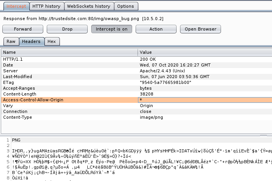This screenshot has height=181, width=272.
Task: Click the close value cell
Action: point(205,111)
